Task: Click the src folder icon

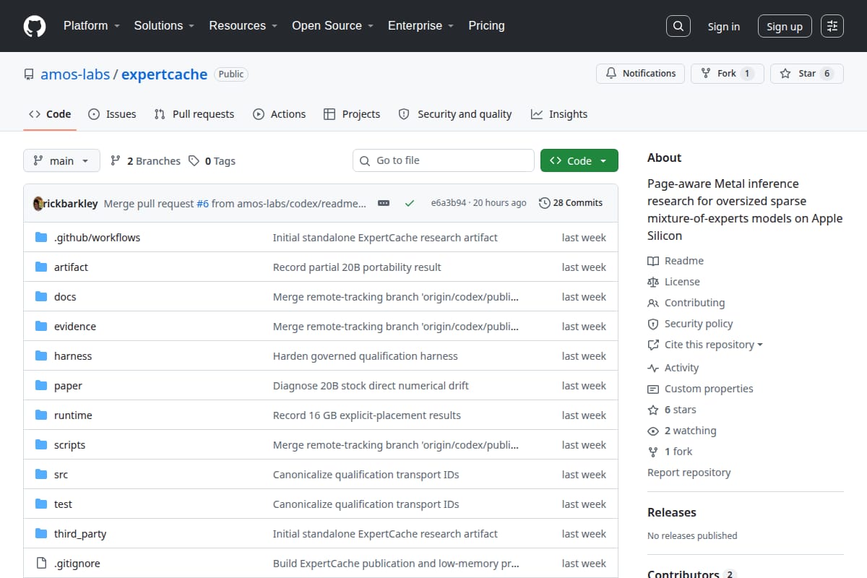Action: click(41, 474)
